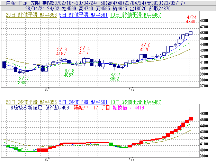216x164 pixels.
Task: Click the 安3930(23/02/17) header value
Action: click(165, 3)
